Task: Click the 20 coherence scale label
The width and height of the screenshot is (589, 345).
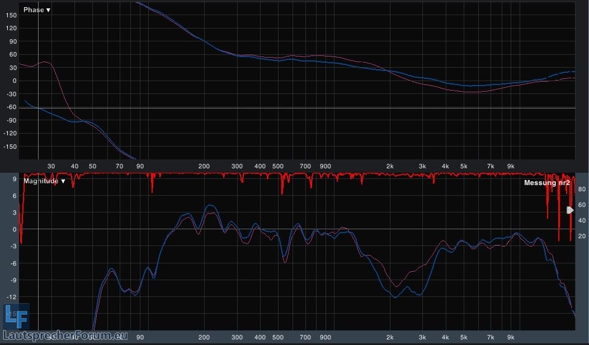Action: click(581, 237)
